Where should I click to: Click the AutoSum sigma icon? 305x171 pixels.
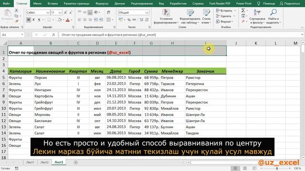243,10
